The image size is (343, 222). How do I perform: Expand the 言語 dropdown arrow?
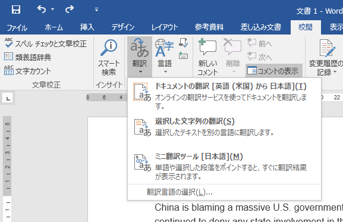tap(165, 71)
